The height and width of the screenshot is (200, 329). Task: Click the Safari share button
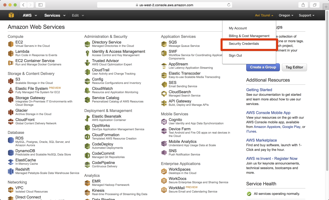coord(303,5)
